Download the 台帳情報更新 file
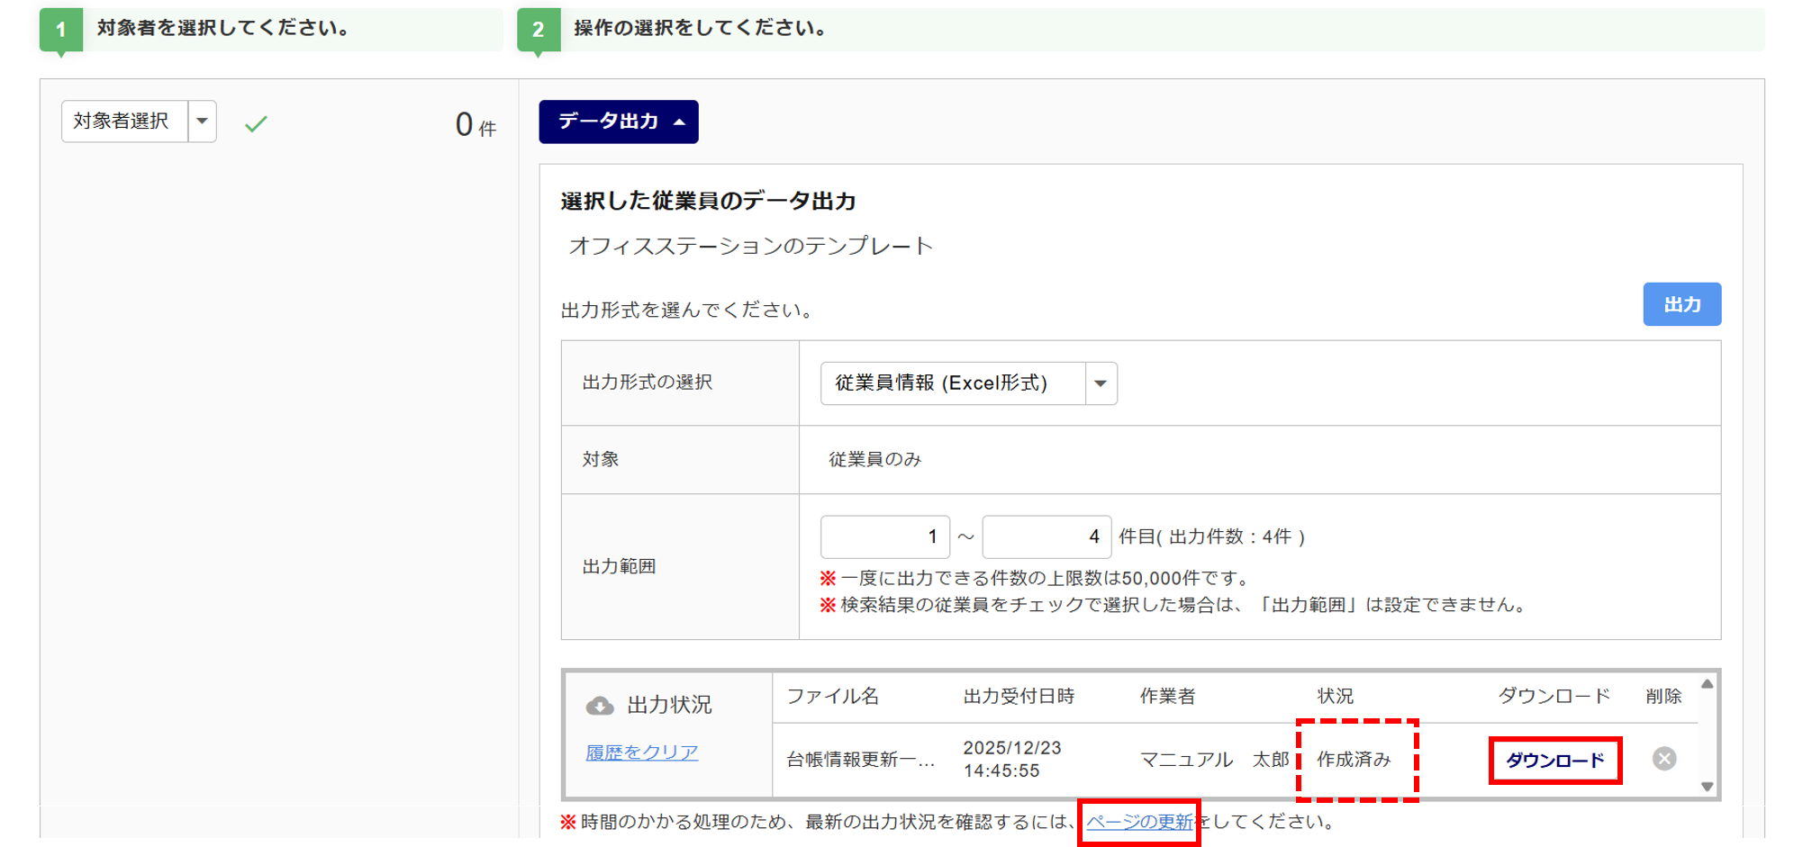This screenshot has height=847, width=1803. (1555, 761)
